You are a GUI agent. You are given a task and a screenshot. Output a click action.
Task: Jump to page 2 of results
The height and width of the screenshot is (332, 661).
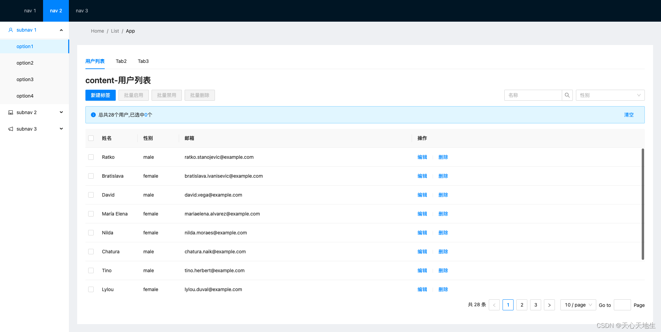[522, 305]
